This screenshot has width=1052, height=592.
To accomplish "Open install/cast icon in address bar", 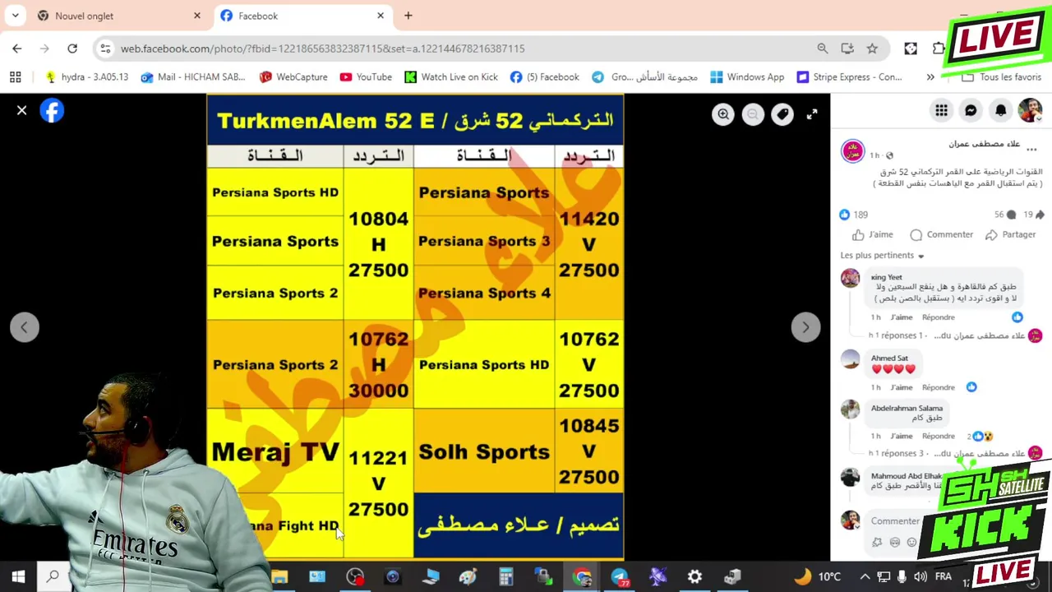I will point(847,49).
